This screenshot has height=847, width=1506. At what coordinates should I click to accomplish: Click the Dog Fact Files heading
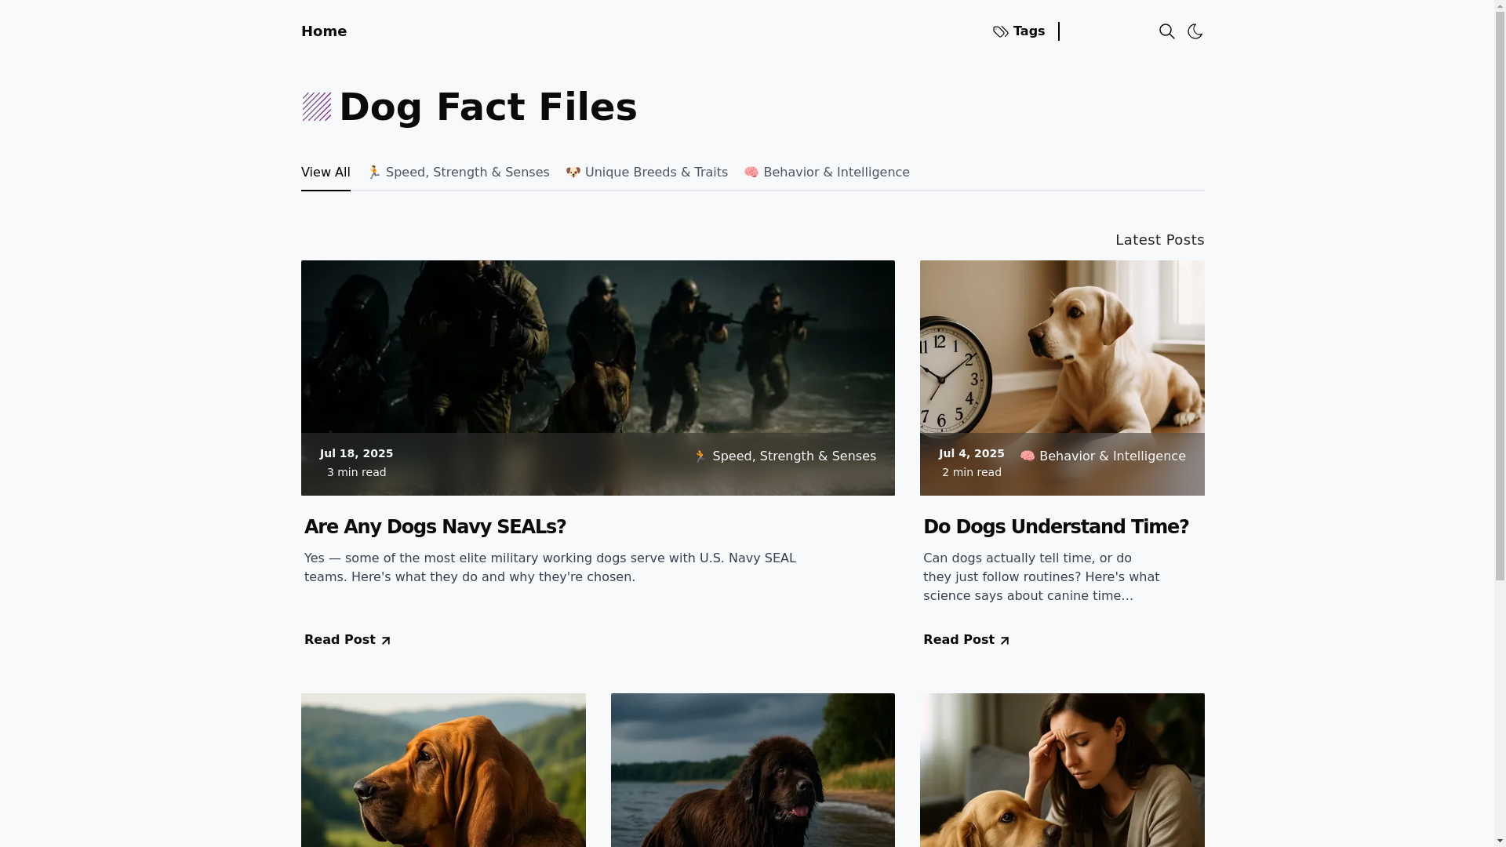click(488, 107)
